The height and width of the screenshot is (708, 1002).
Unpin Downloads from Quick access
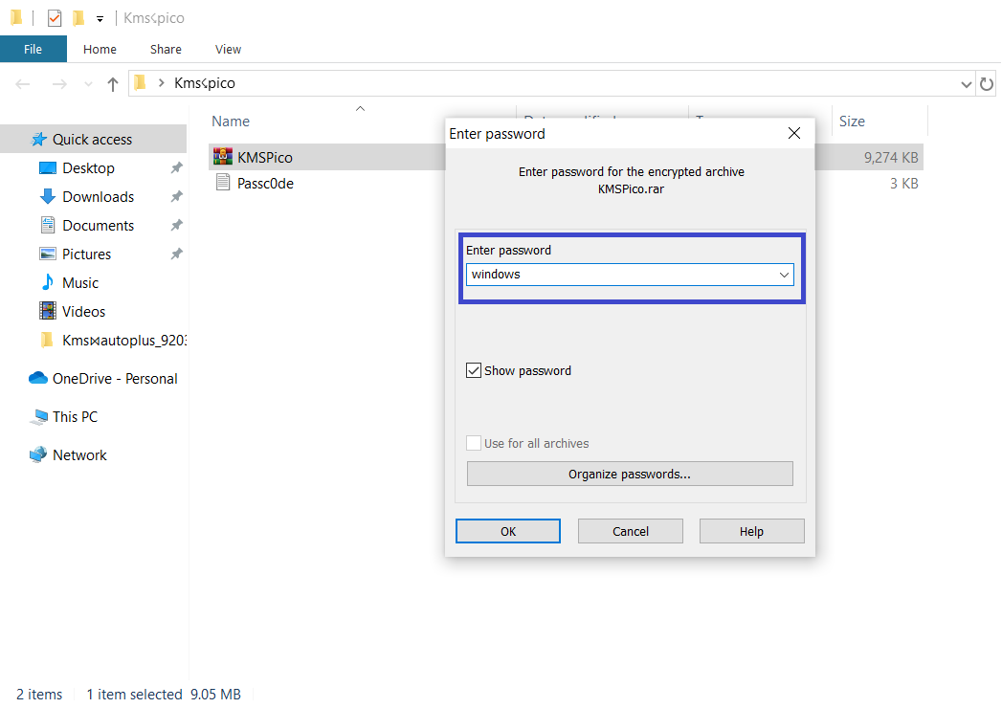[x=177, y=196]
